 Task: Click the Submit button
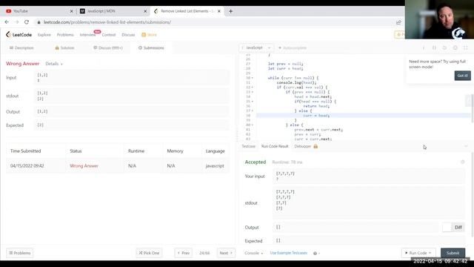[453, 253]
